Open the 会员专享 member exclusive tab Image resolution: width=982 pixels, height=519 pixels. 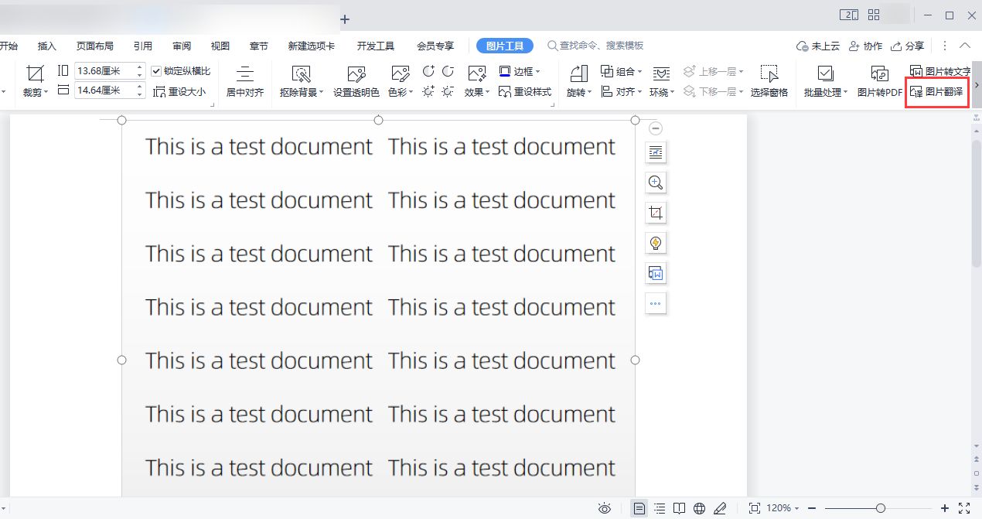(x=435, y=46)
